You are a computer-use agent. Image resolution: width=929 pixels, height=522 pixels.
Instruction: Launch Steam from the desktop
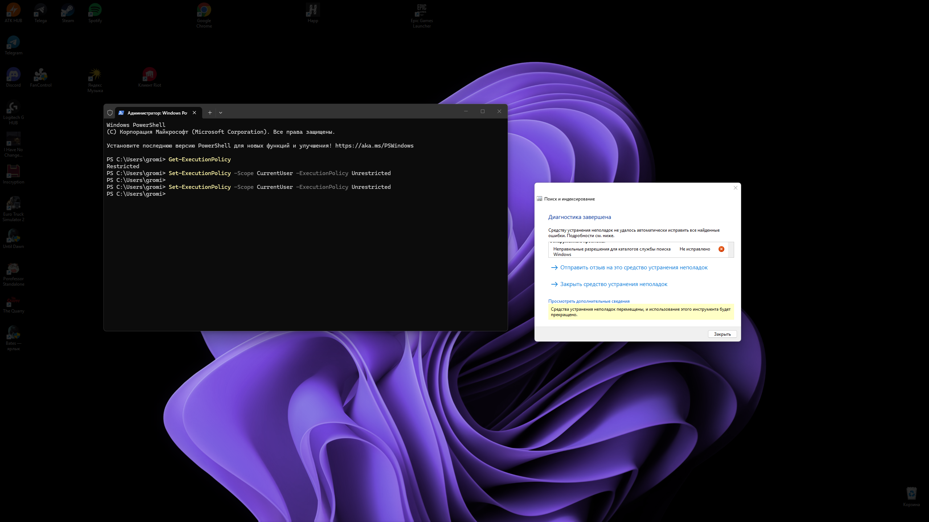(68, 13)
